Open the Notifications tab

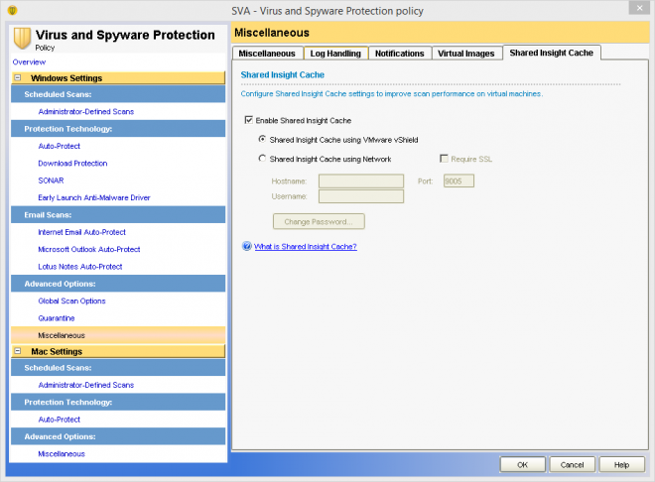pos(399,54)
